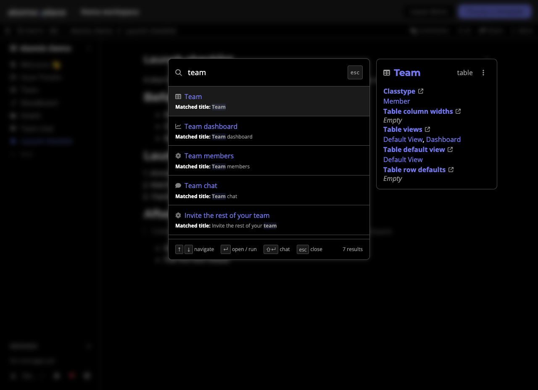Open the Team members result title
The width and height of the screenshot is (538, 390).
[x=209, y=156]
